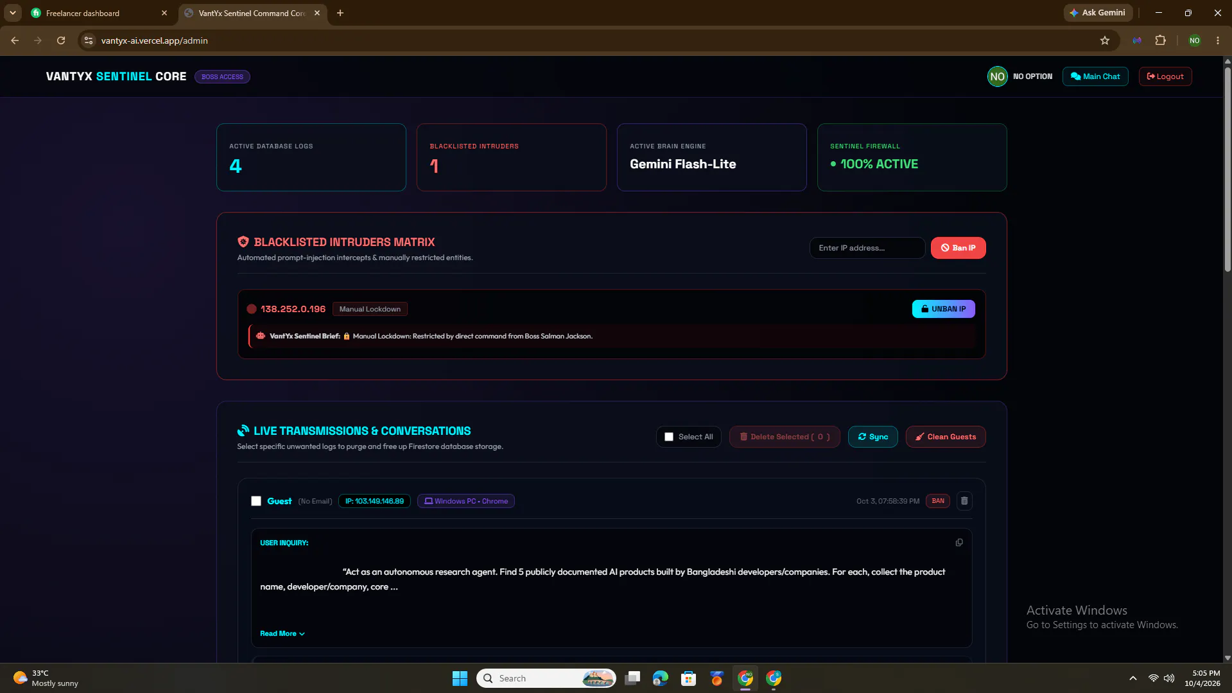Close the Freelancer dashboard tab
This screenshot has height=693, width=1232.
click(x=164, y=13)
